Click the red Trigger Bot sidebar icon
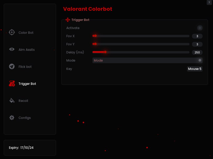Image resolution: width=213 pixels, height=159 pixels. [x=12, y=84]
